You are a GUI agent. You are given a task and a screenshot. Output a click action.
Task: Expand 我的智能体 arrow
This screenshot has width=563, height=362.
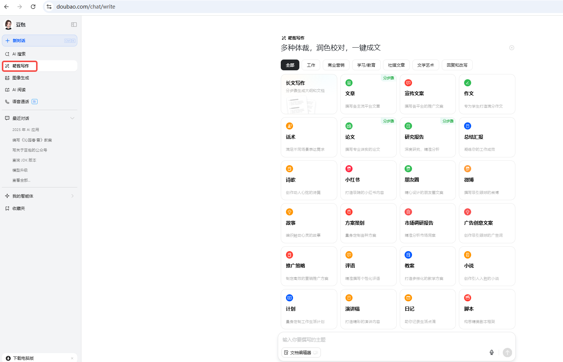[x=72, y=196]
